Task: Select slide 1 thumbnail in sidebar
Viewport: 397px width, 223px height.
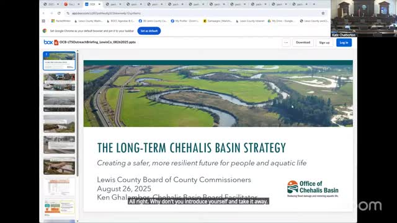Action: coord(60,61)
